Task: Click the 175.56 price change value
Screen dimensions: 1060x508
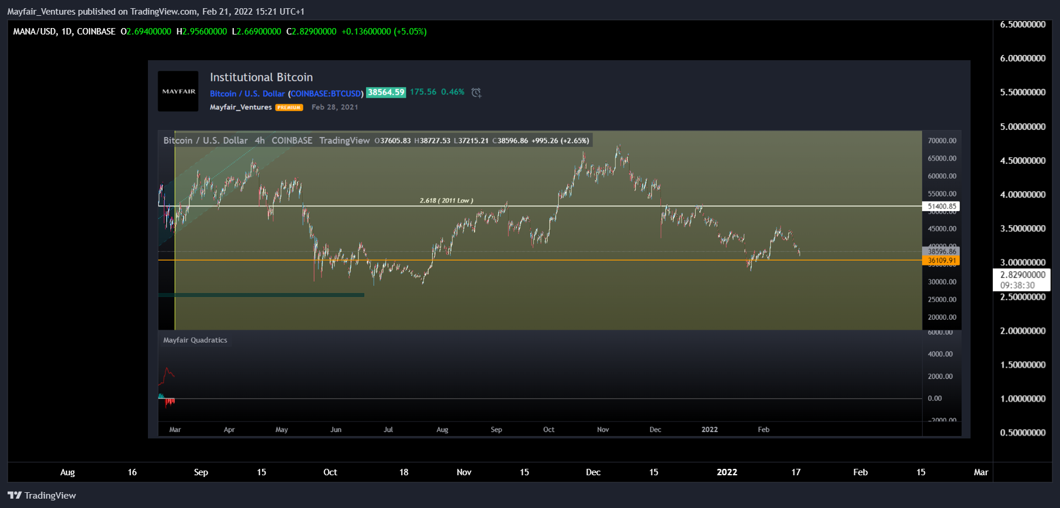Action: (423, 92)
